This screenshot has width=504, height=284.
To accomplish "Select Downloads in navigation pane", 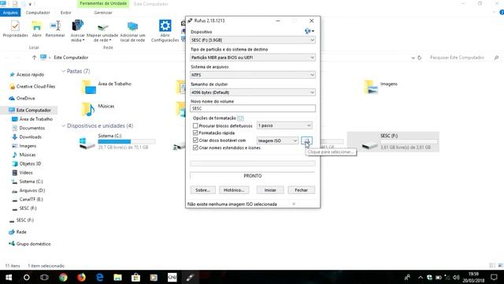I will 30,136.
